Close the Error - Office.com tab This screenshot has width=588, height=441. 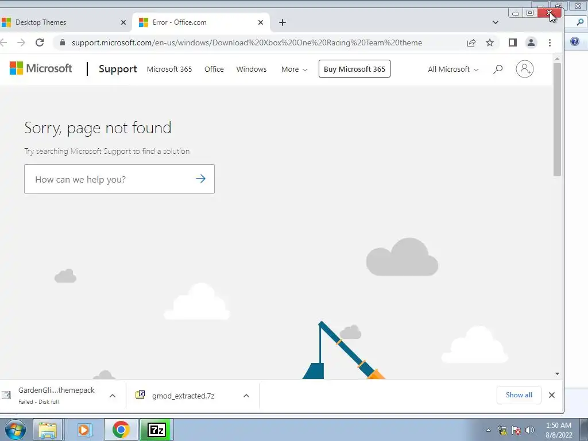click(x=261, y=22)
